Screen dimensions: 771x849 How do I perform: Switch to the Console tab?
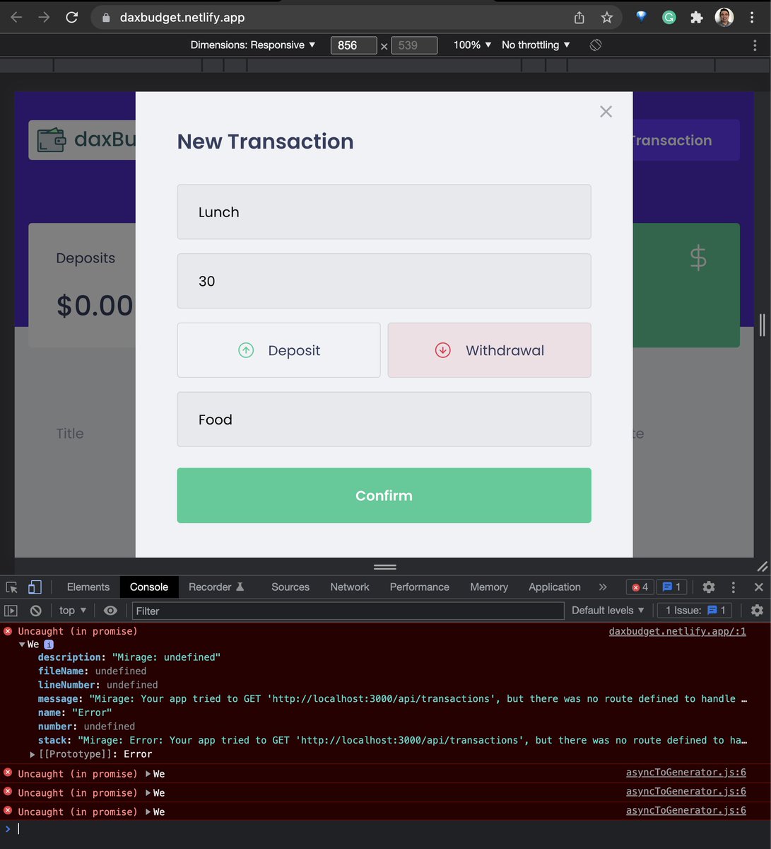point(149,587)
